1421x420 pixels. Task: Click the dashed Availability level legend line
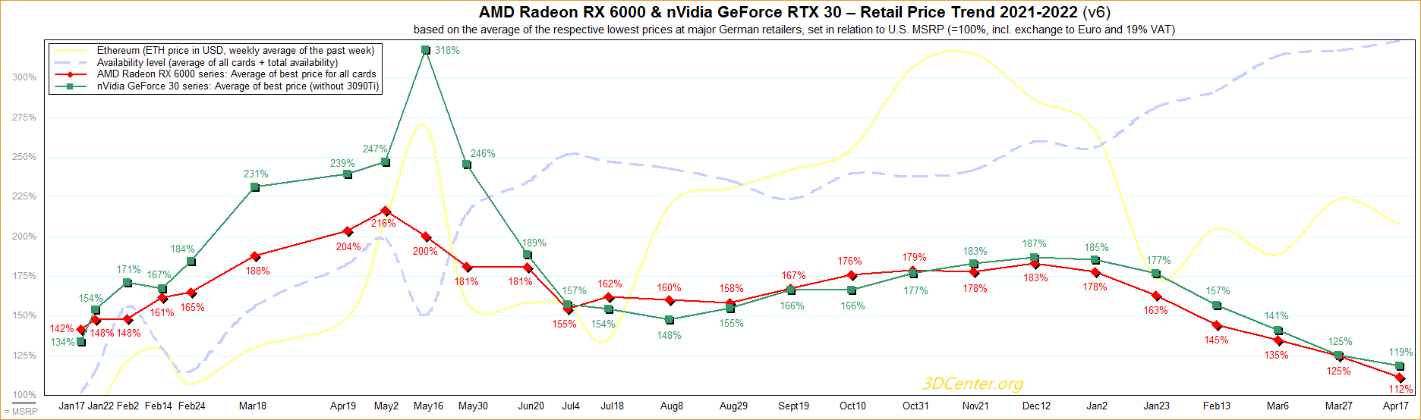click(71, 62)
